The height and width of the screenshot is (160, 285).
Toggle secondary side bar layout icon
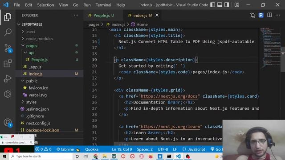(227, 5)
